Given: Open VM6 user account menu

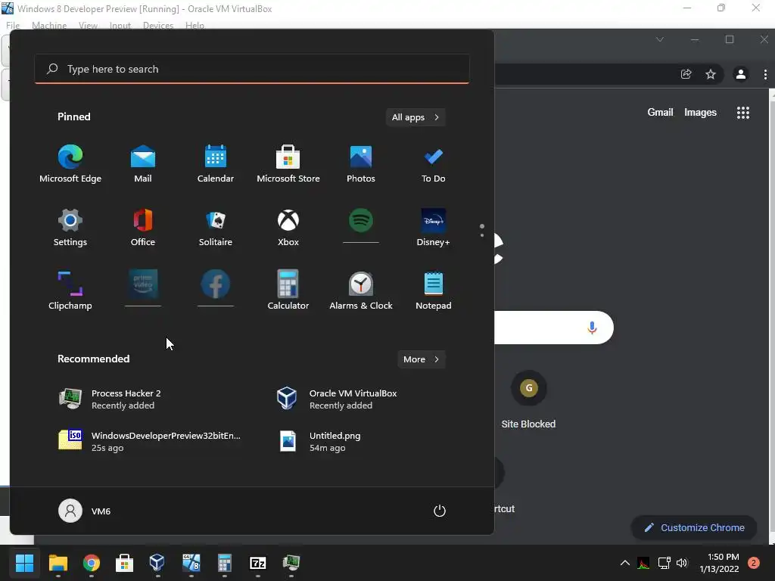Looking at the screenshot, I should pos(85,511).
